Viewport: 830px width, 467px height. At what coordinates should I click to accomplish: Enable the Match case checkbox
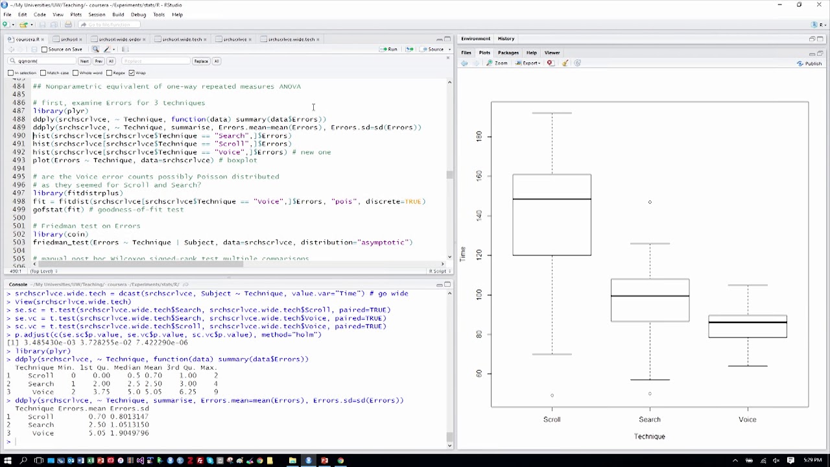click(x=43, y=73)
